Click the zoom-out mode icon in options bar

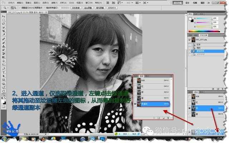click(15, 8)
